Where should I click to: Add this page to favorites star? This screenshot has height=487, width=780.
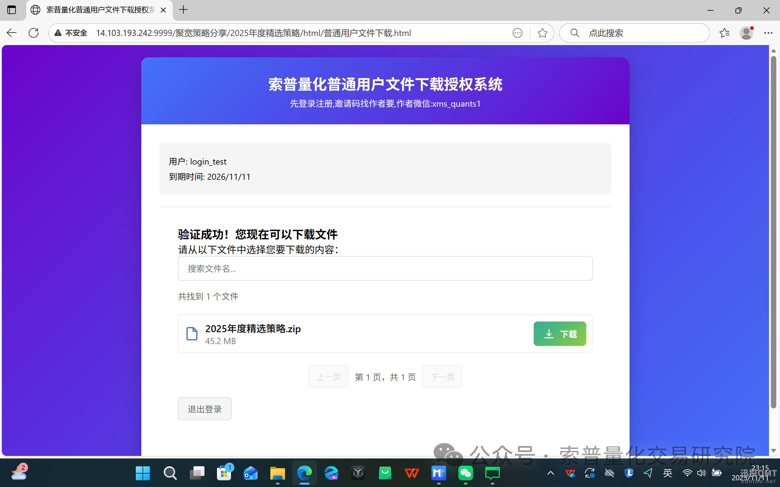pos(542,33)
